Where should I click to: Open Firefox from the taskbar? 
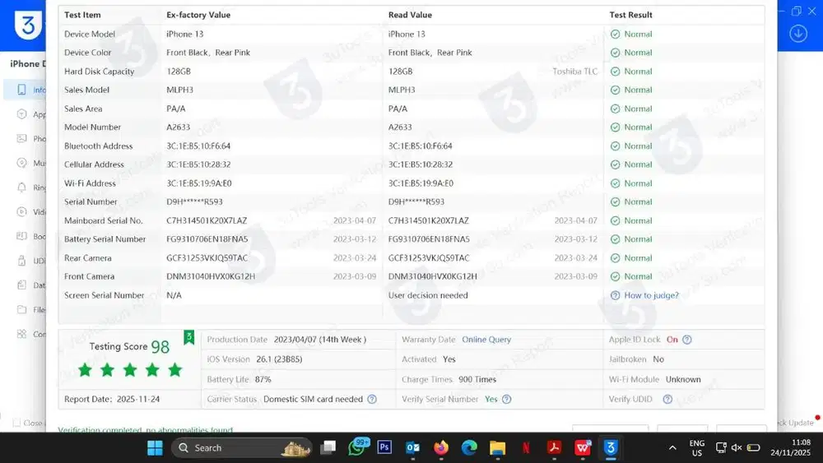(441, 447)
